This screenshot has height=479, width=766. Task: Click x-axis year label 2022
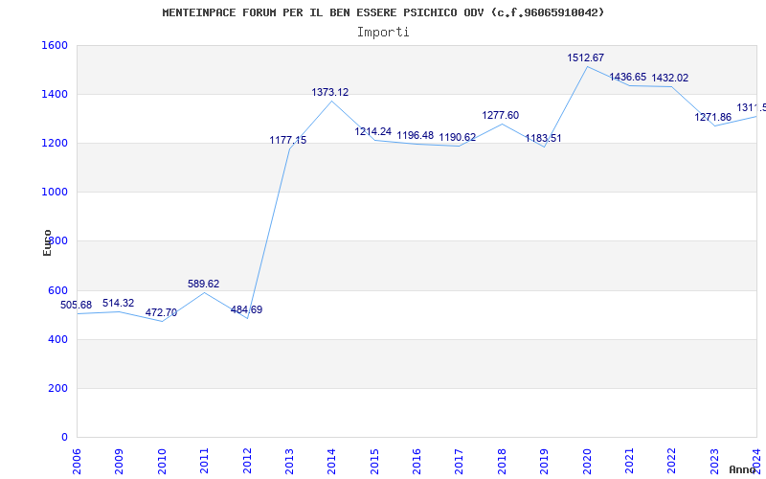pyautogui.click(x=672, y=461)
